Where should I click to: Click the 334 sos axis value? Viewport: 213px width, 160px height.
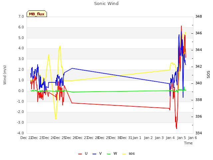(199, 133)
